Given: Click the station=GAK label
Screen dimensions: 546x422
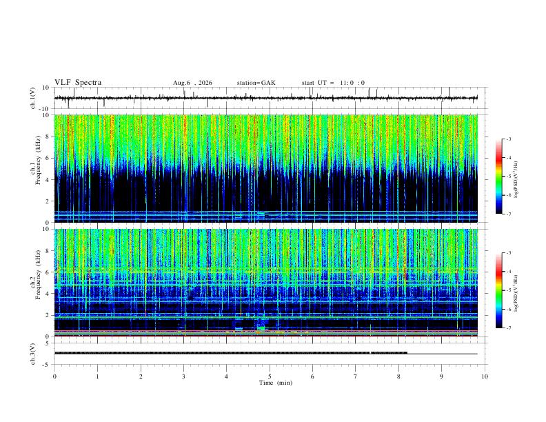Looking at the screenshot, I should (256, 83).
